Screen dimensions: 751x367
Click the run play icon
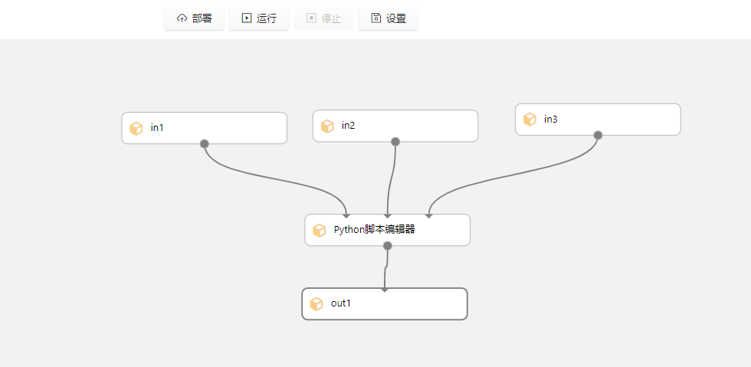pyautogui.click(x=246, y=18)
